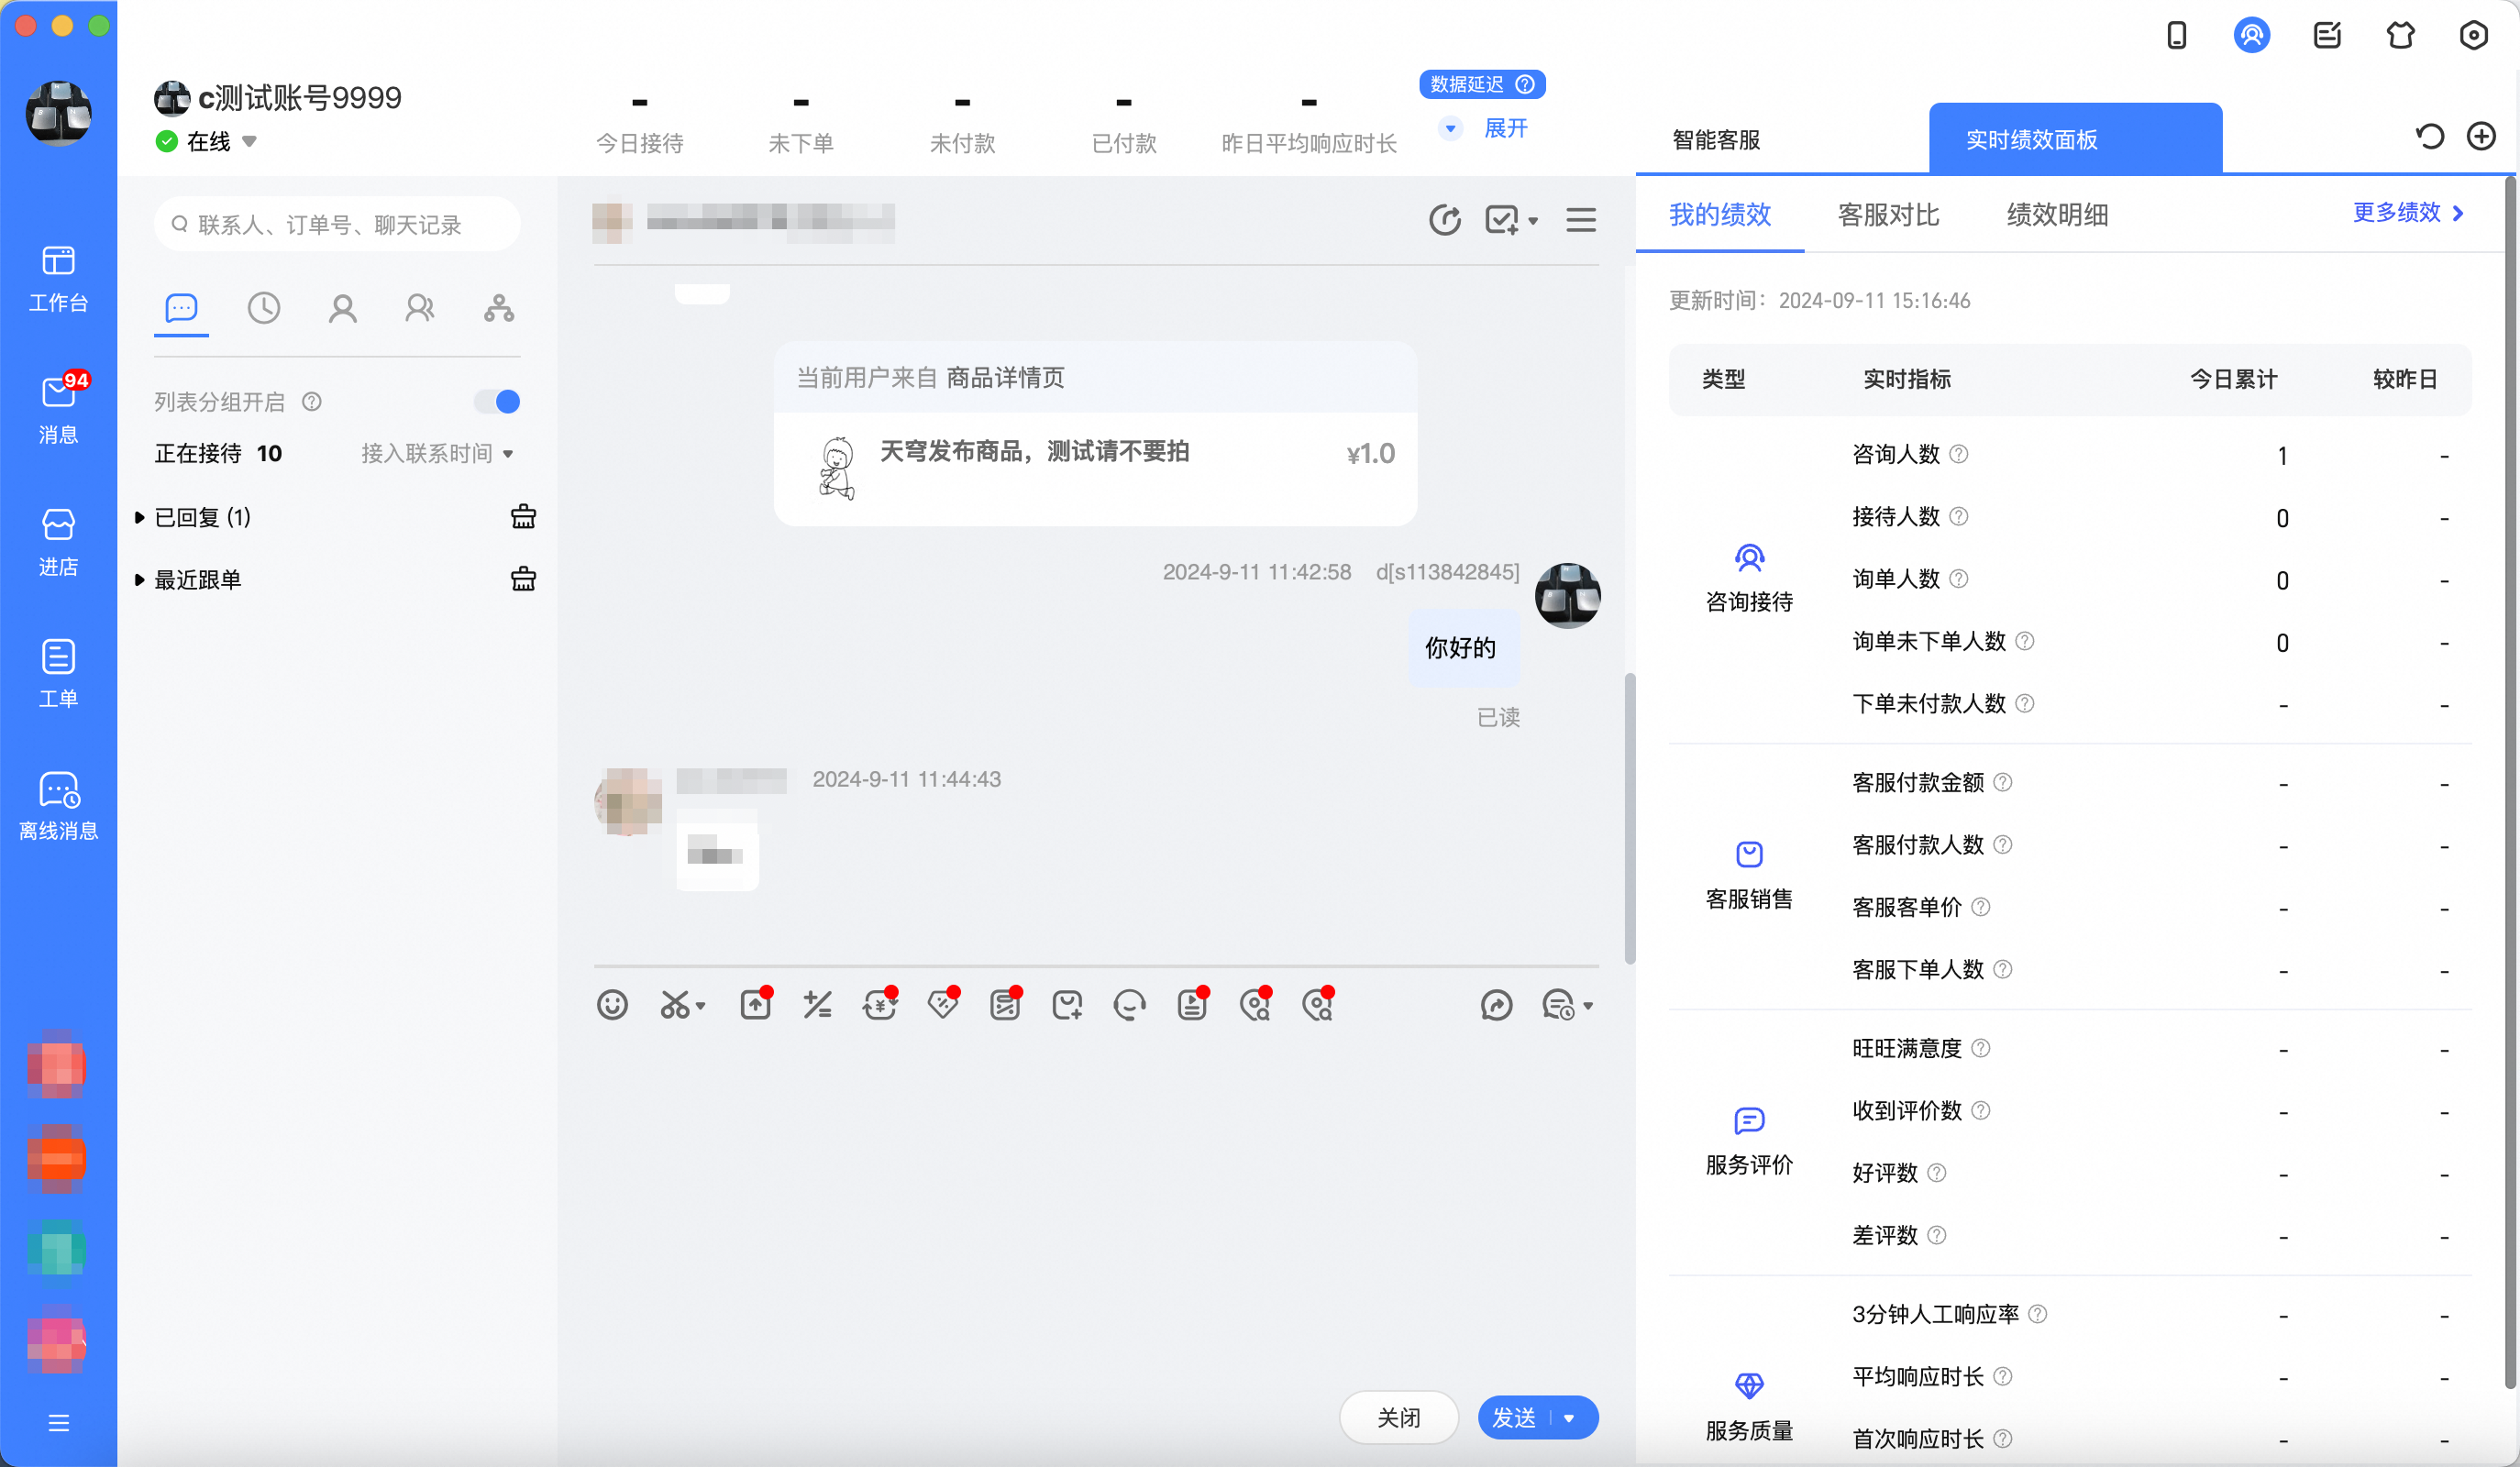
Task: Click the customer service headset icon
Action: [x=1129, y=1004]
